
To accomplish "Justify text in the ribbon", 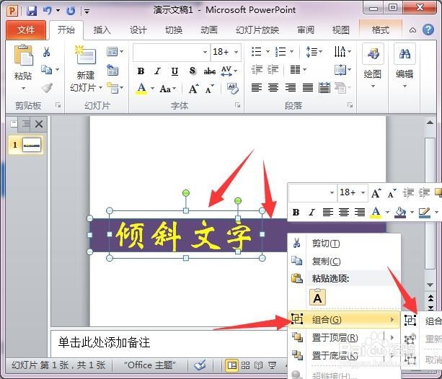I will (x=308, y=88).
